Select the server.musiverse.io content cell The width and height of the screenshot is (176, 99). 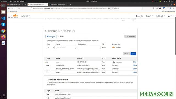[83, 65]
